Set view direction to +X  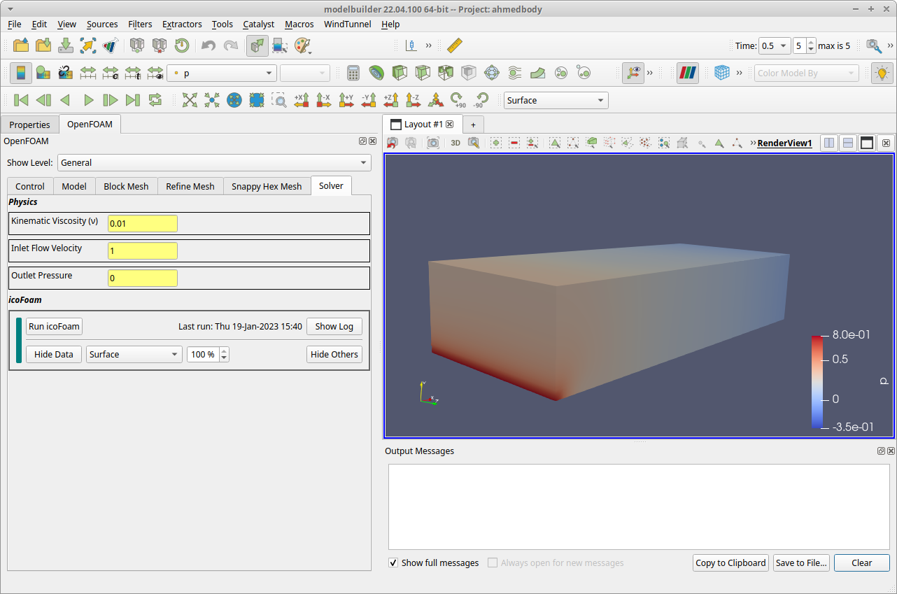pos(302,100)
